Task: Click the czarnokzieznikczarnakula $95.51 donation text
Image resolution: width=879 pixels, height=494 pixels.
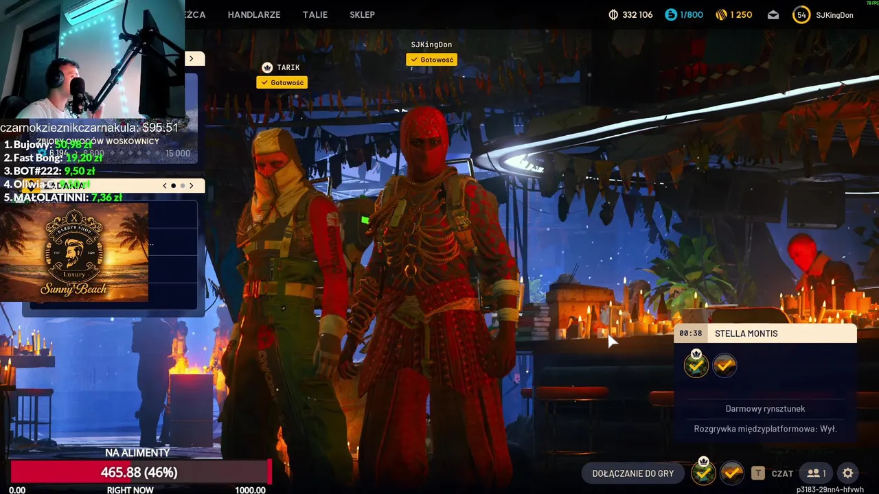Action: 89,128
